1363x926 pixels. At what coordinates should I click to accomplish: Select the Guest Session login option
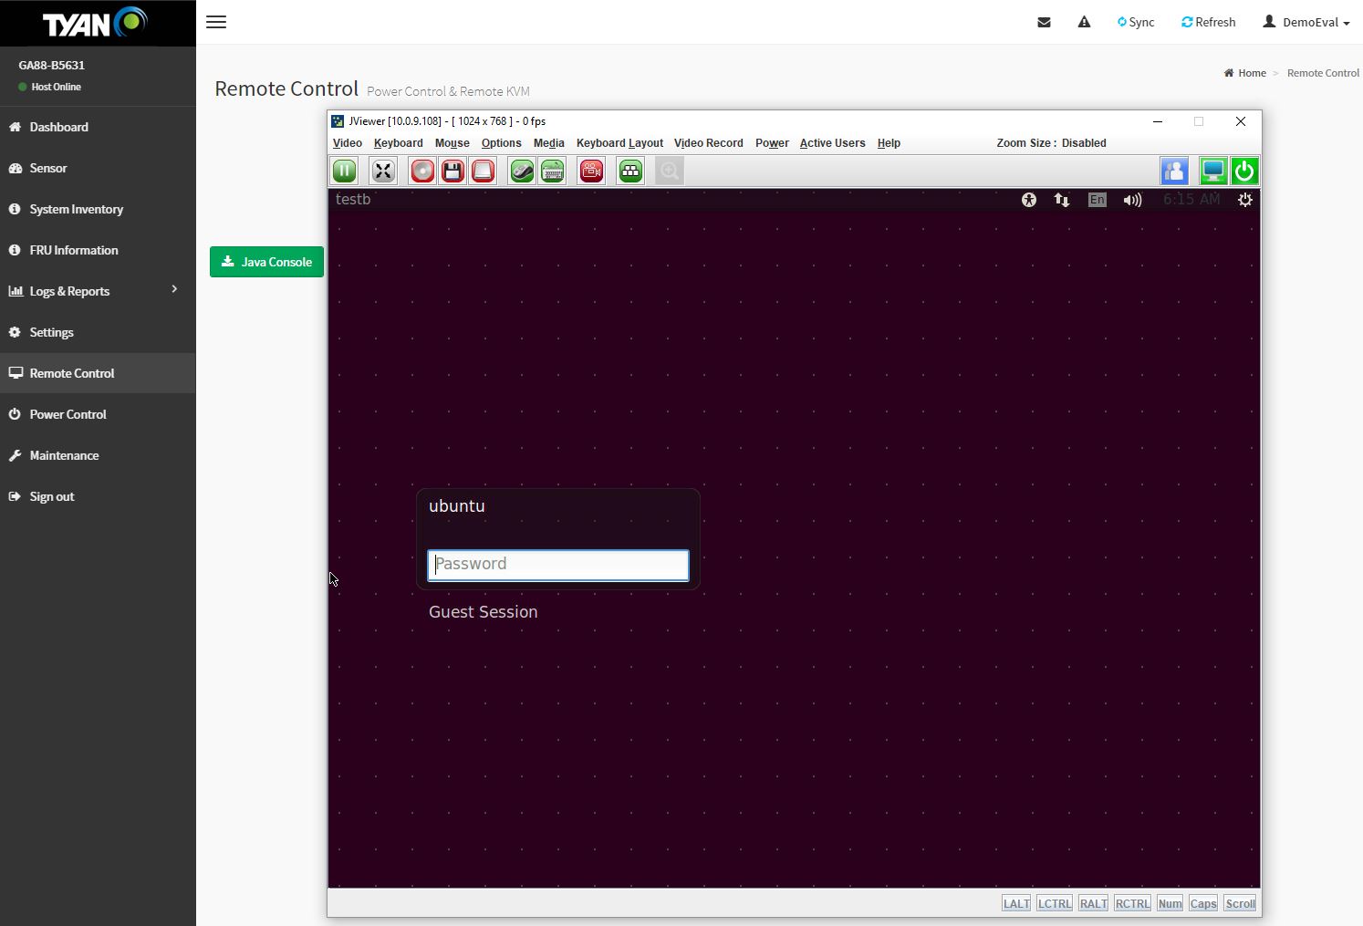484,612
